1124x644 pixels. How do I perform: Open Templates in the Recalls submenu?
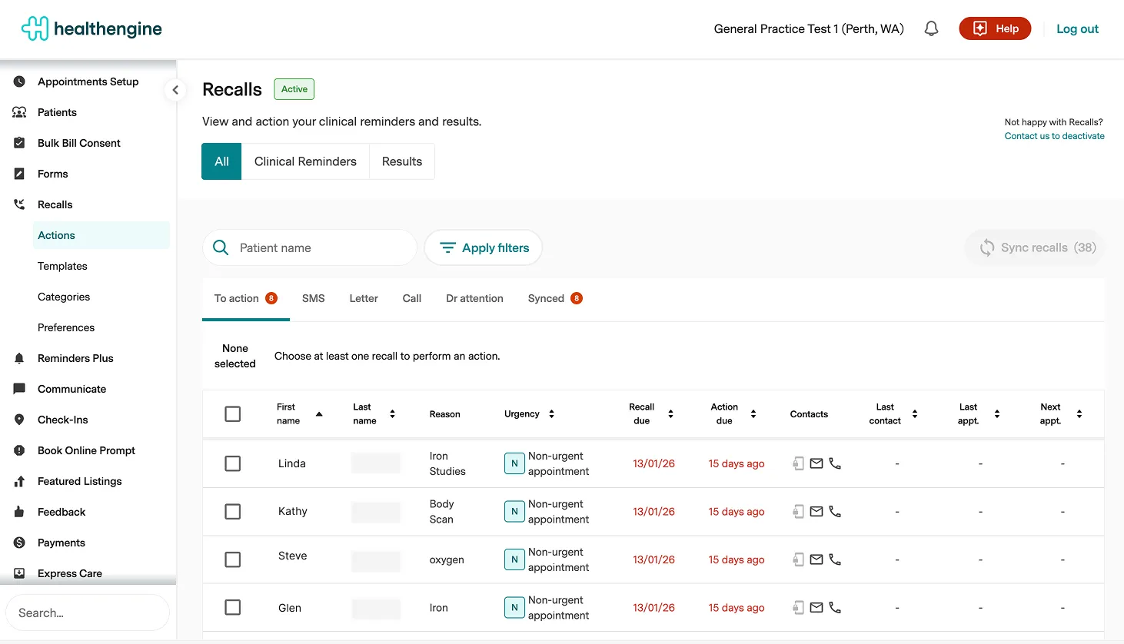pos(62,266)
